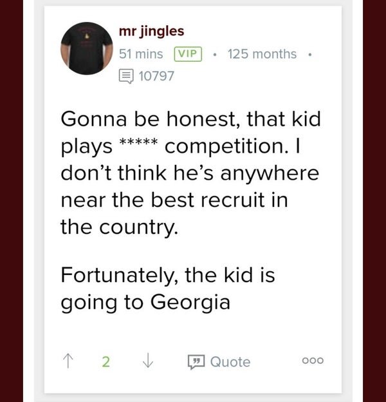386x402 pixels.
Task: Click the "Gonna be honest" paragraph
Action: click(x=190, y=173)
